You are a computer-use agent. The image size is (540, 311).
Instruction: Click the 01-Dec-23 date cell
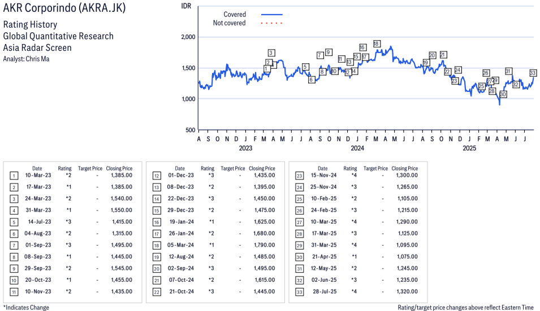[181, 176]
